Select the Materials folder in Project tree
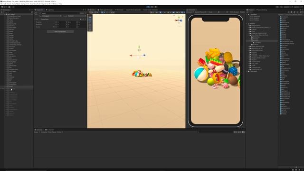The width and height of the screenshot is (304, 171). [x=256, y=37]
